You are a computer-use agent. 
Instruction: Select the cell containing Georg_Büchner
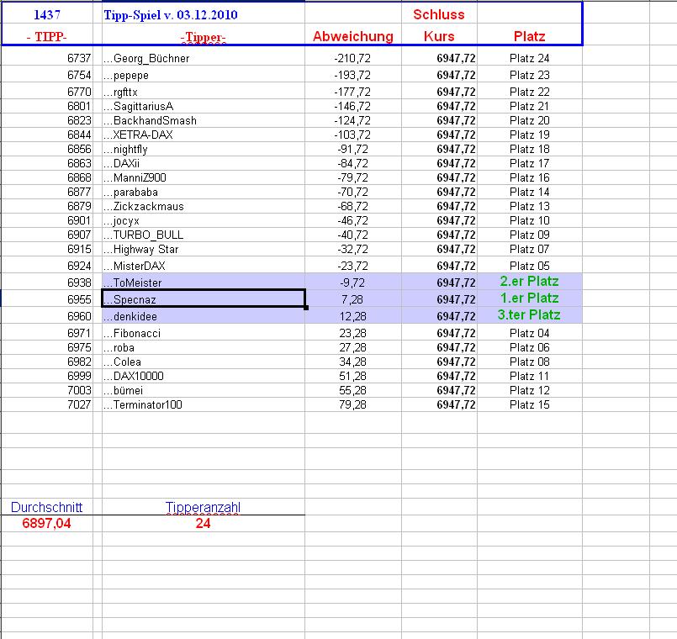[x=204, y=58]
